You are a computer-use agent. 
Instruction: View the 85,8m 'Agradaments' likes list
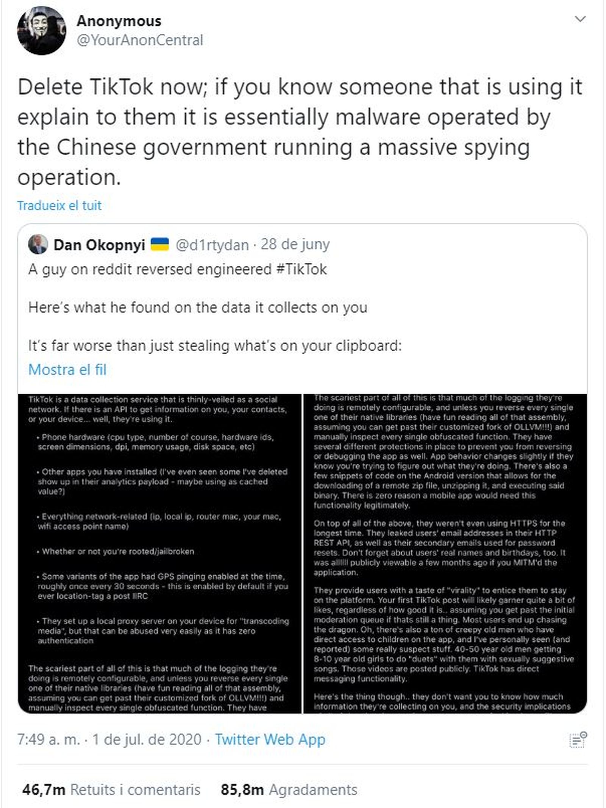(x=289, y=790)
